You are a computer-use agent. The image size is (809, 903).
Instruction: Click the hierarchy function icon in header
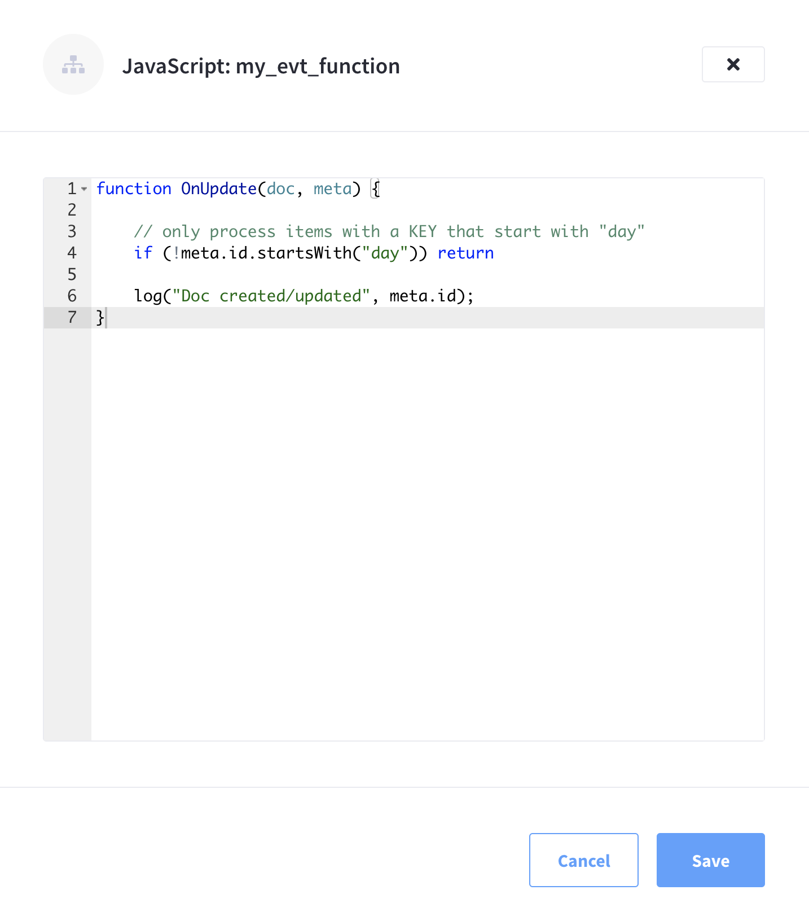(x=73, y=64)
